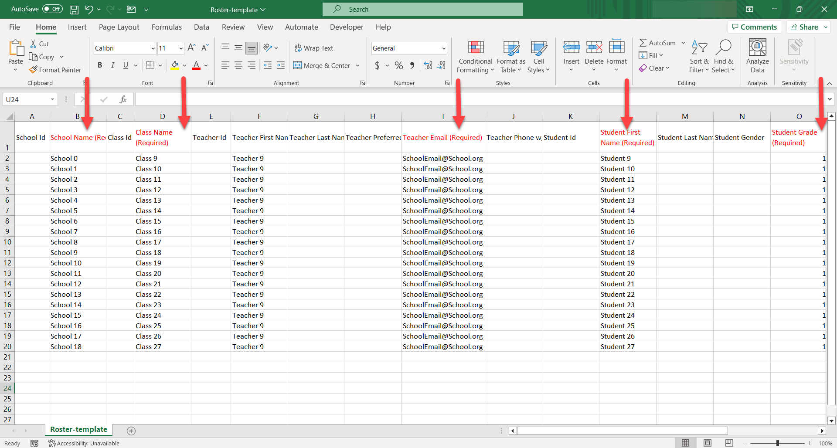The image size is (837, 448).
Task: Open Merge & Center dropdown arrow
Action: click(x=358, y=65)
